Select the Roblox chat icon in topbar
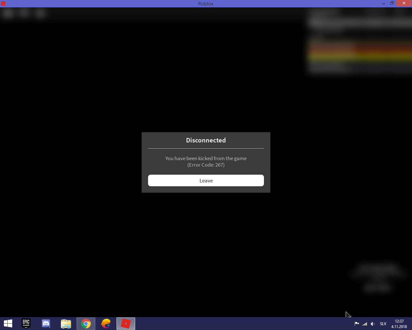This screenshot has width=412, height=330. (24, 13)
